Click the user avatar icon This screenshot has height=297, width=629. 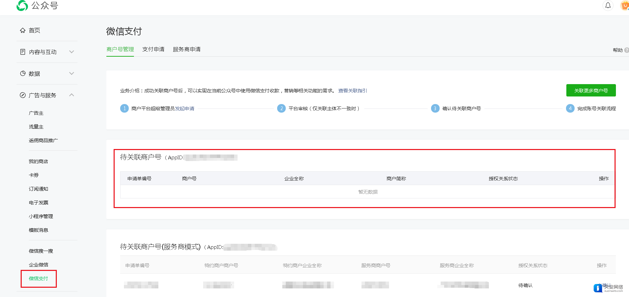coord(625,5)
